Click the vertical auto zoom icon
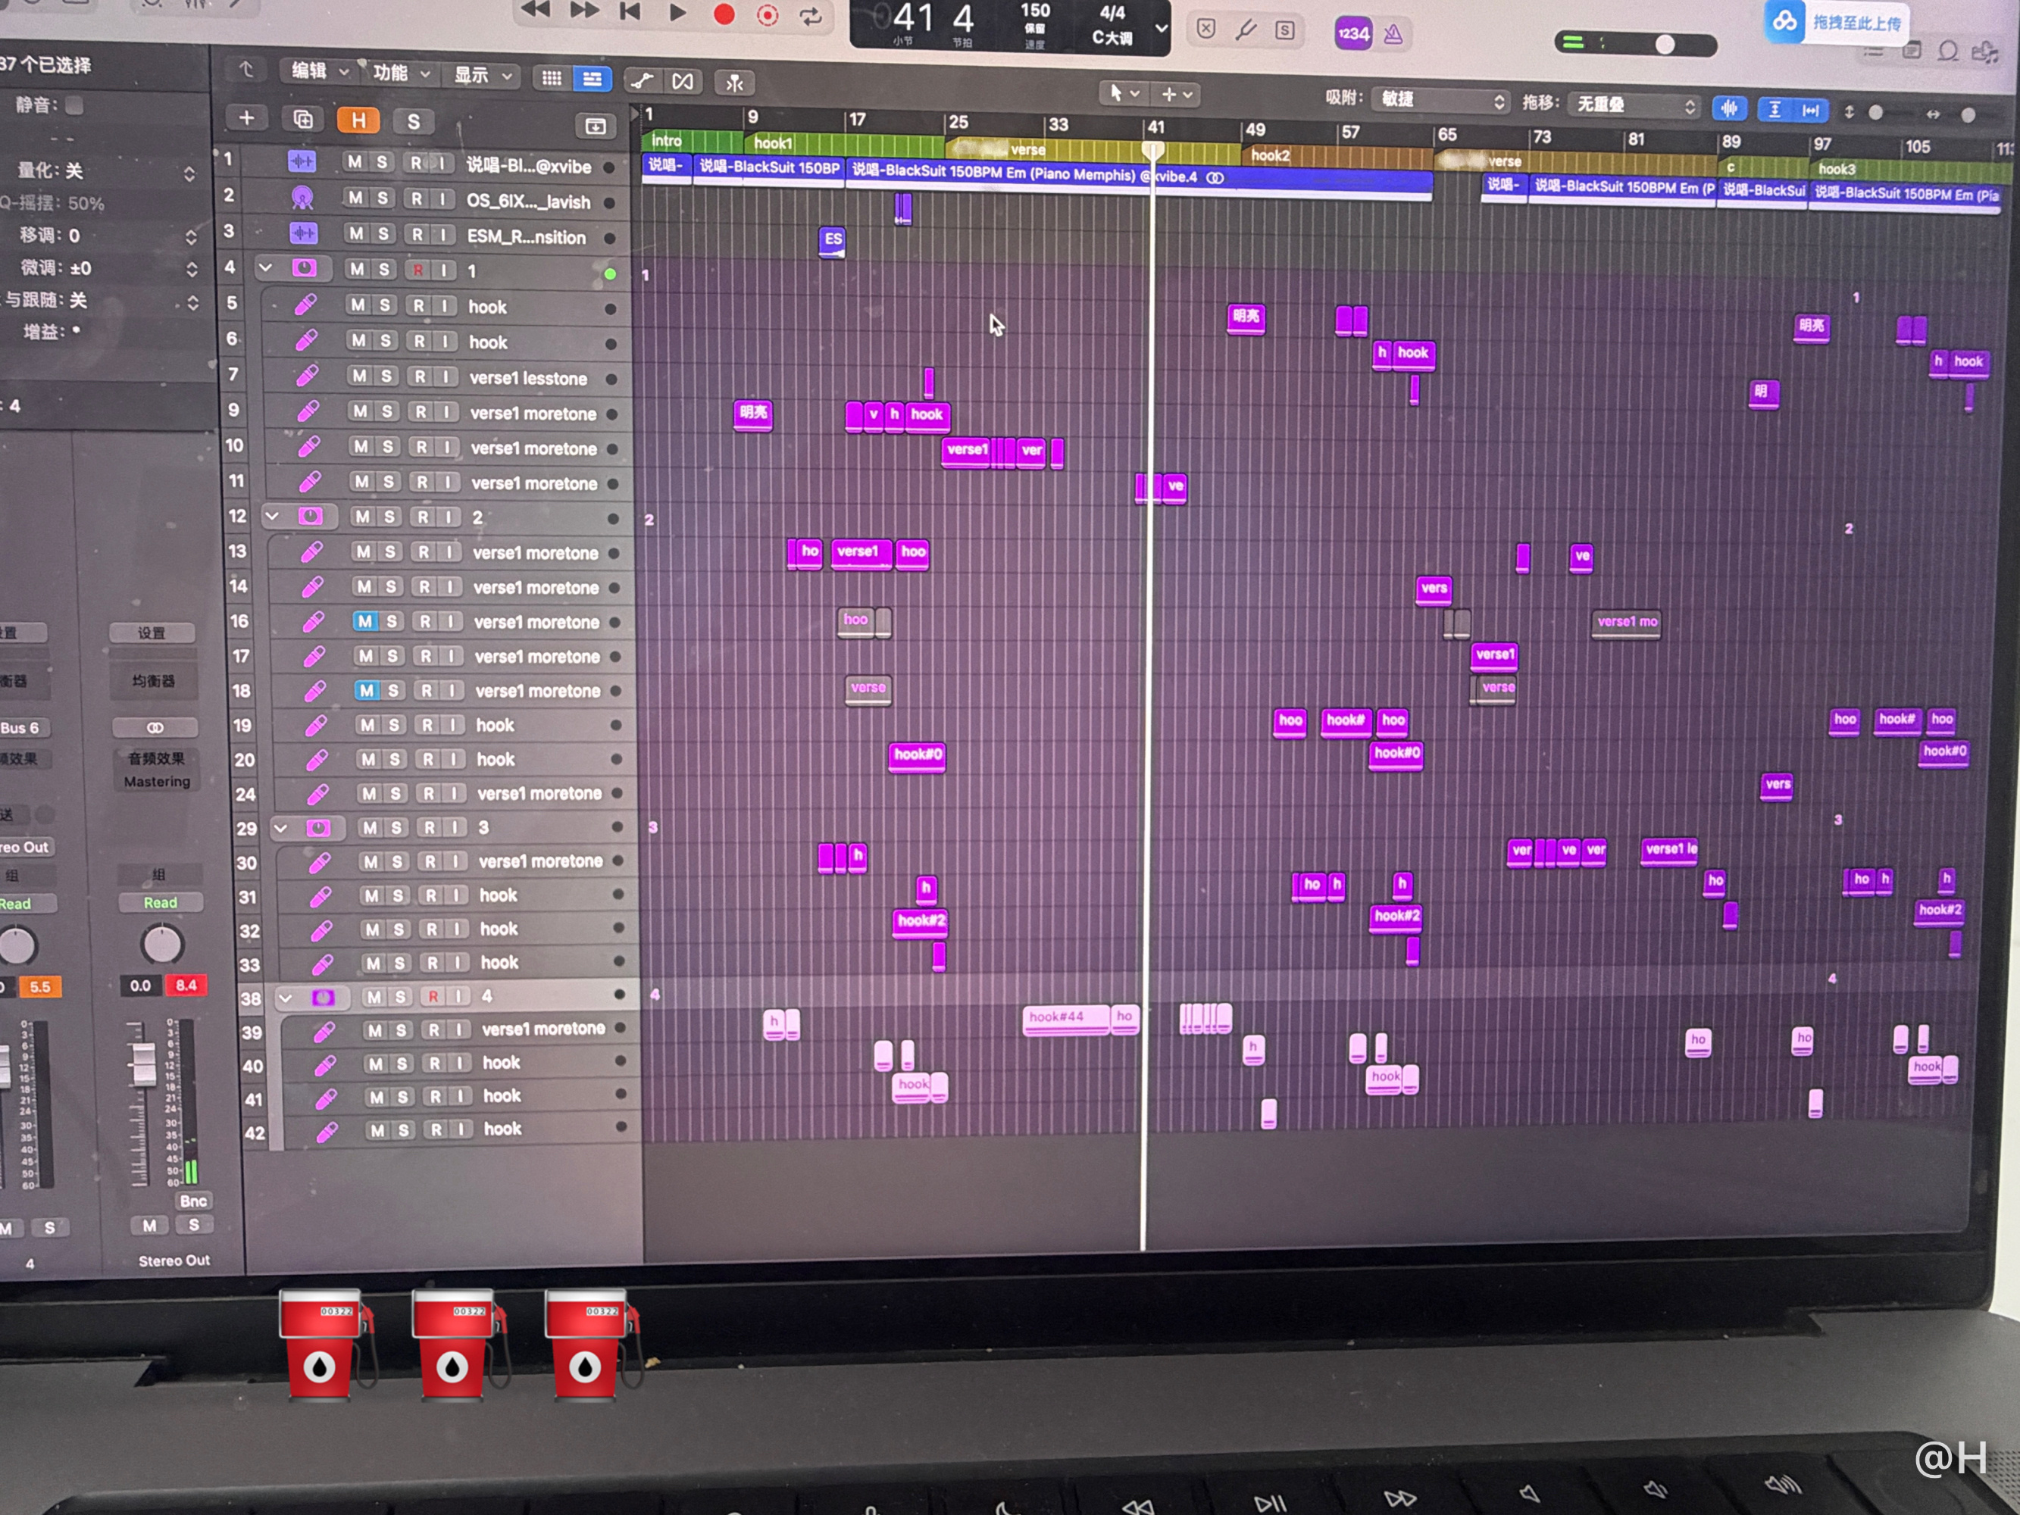Image resolution: width=2020 pixels, height=1515 pixels. (x=1774, y=110)
